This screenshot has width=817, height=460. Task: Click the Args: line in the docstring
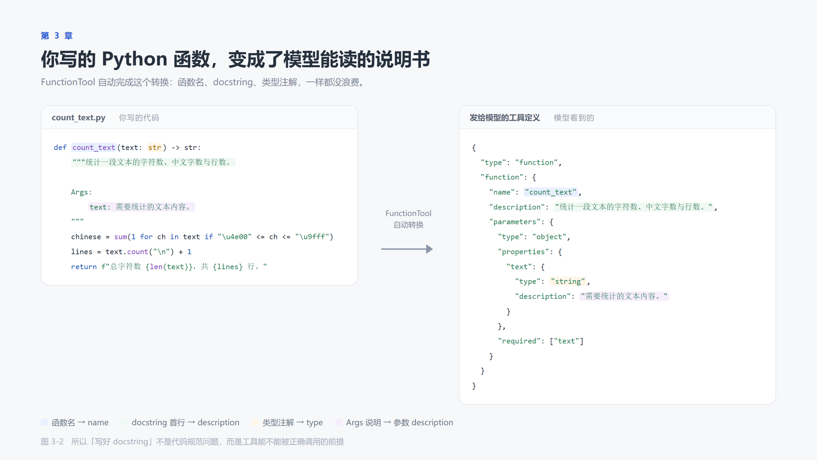click(81, 192)
